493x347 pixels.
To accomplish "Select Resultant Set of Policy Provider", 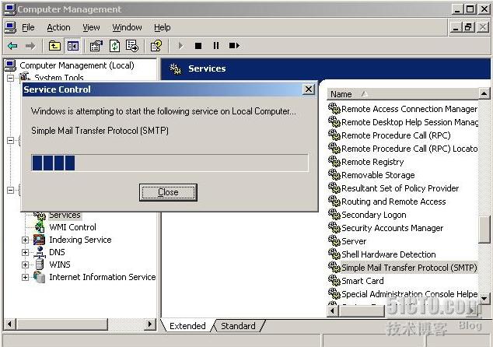I will tap(400, 188).
